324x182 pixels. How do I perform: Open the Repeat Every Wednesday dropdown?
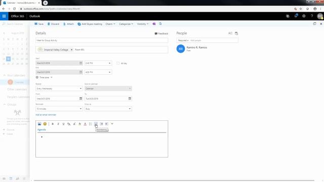click(59, 88)
